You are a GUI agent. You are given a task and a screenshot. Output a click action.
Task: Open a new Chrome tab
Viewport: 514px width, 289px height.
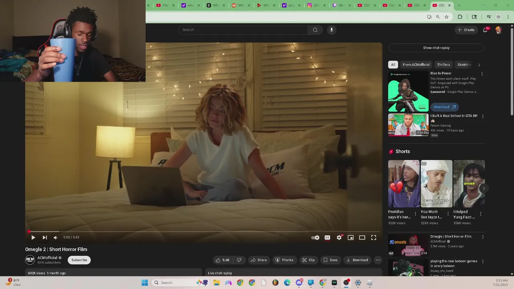[x=459, y=5]
